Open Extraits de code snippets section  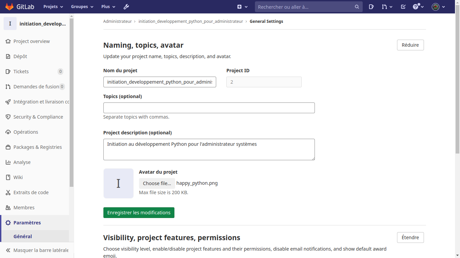click(31, 192)
